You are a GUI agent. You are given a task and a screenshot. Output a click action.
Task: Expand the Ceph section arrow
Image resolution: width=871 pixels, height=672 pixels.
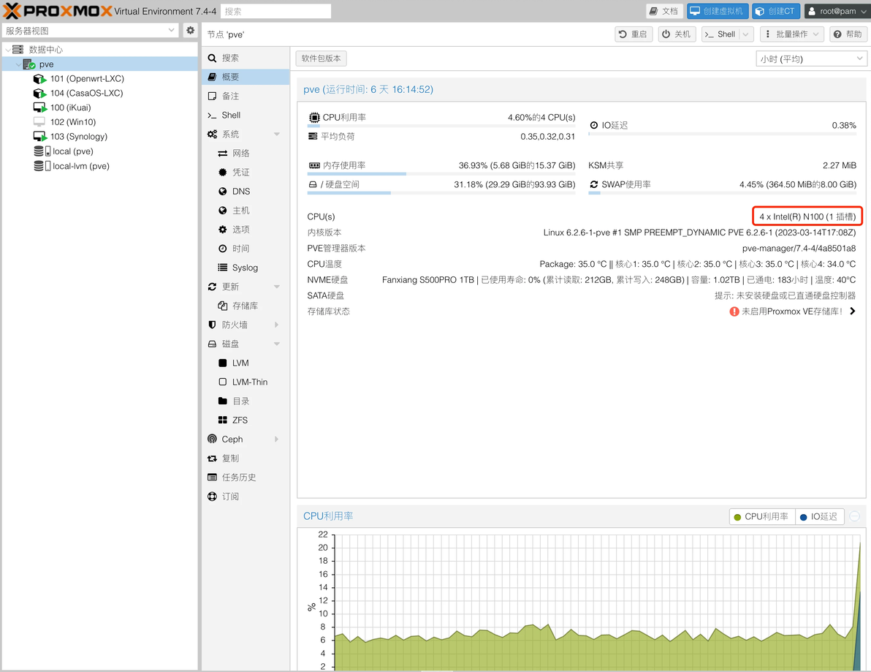click(x=277, y=439)
